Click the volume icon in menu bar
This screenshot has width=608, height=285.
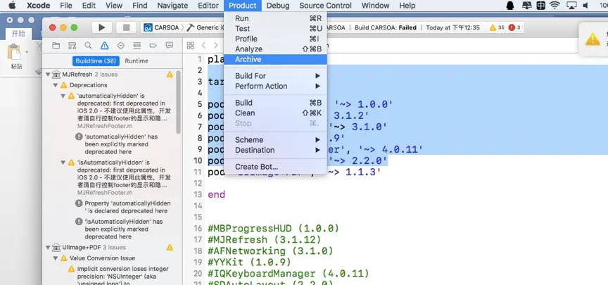585,6
